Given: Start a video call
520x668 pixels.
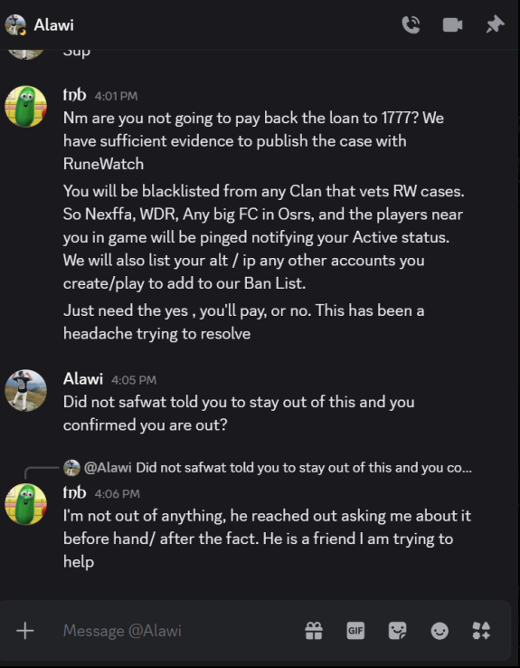Looking at the screenshot, I should point(452,24).
